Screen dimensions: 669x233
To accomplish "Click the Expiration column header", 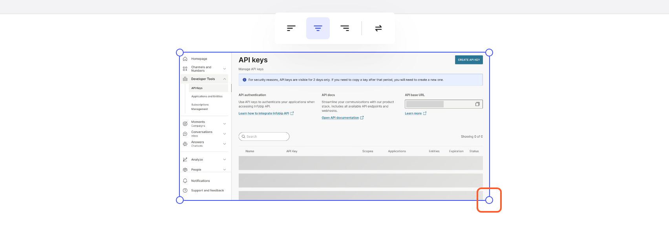I will pyautogui.click(x=456, y=151).
